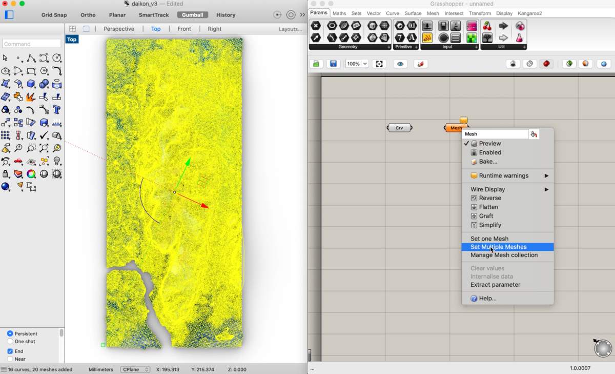This screenshot has width=615, height=374.
Task: Open the color wheel render tool
Action: tap(31, 174)
